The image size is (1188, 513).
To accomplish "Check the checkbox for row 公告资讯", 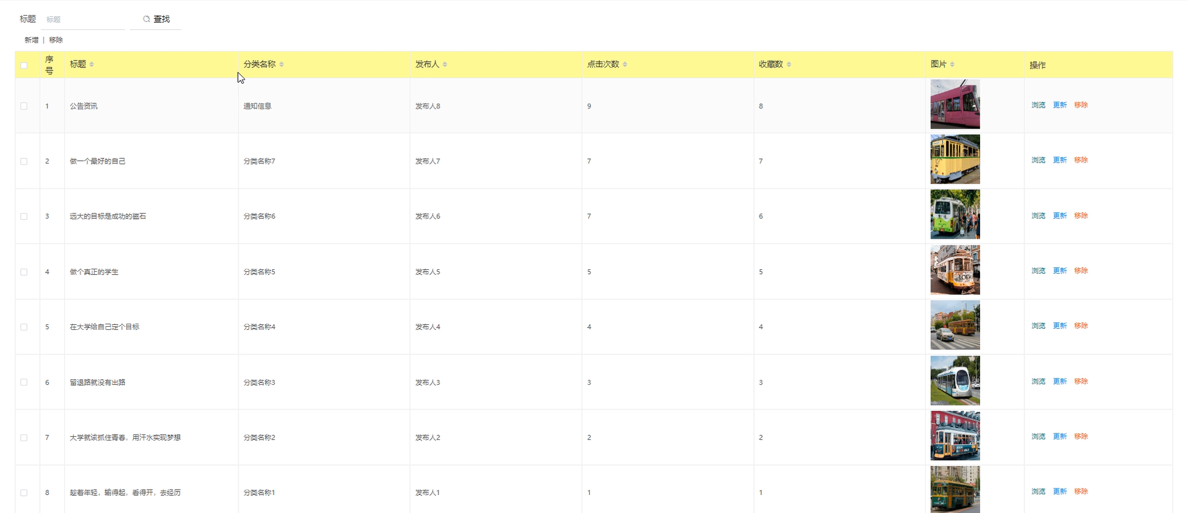I will pyautogui.click(x=24, y=106).
